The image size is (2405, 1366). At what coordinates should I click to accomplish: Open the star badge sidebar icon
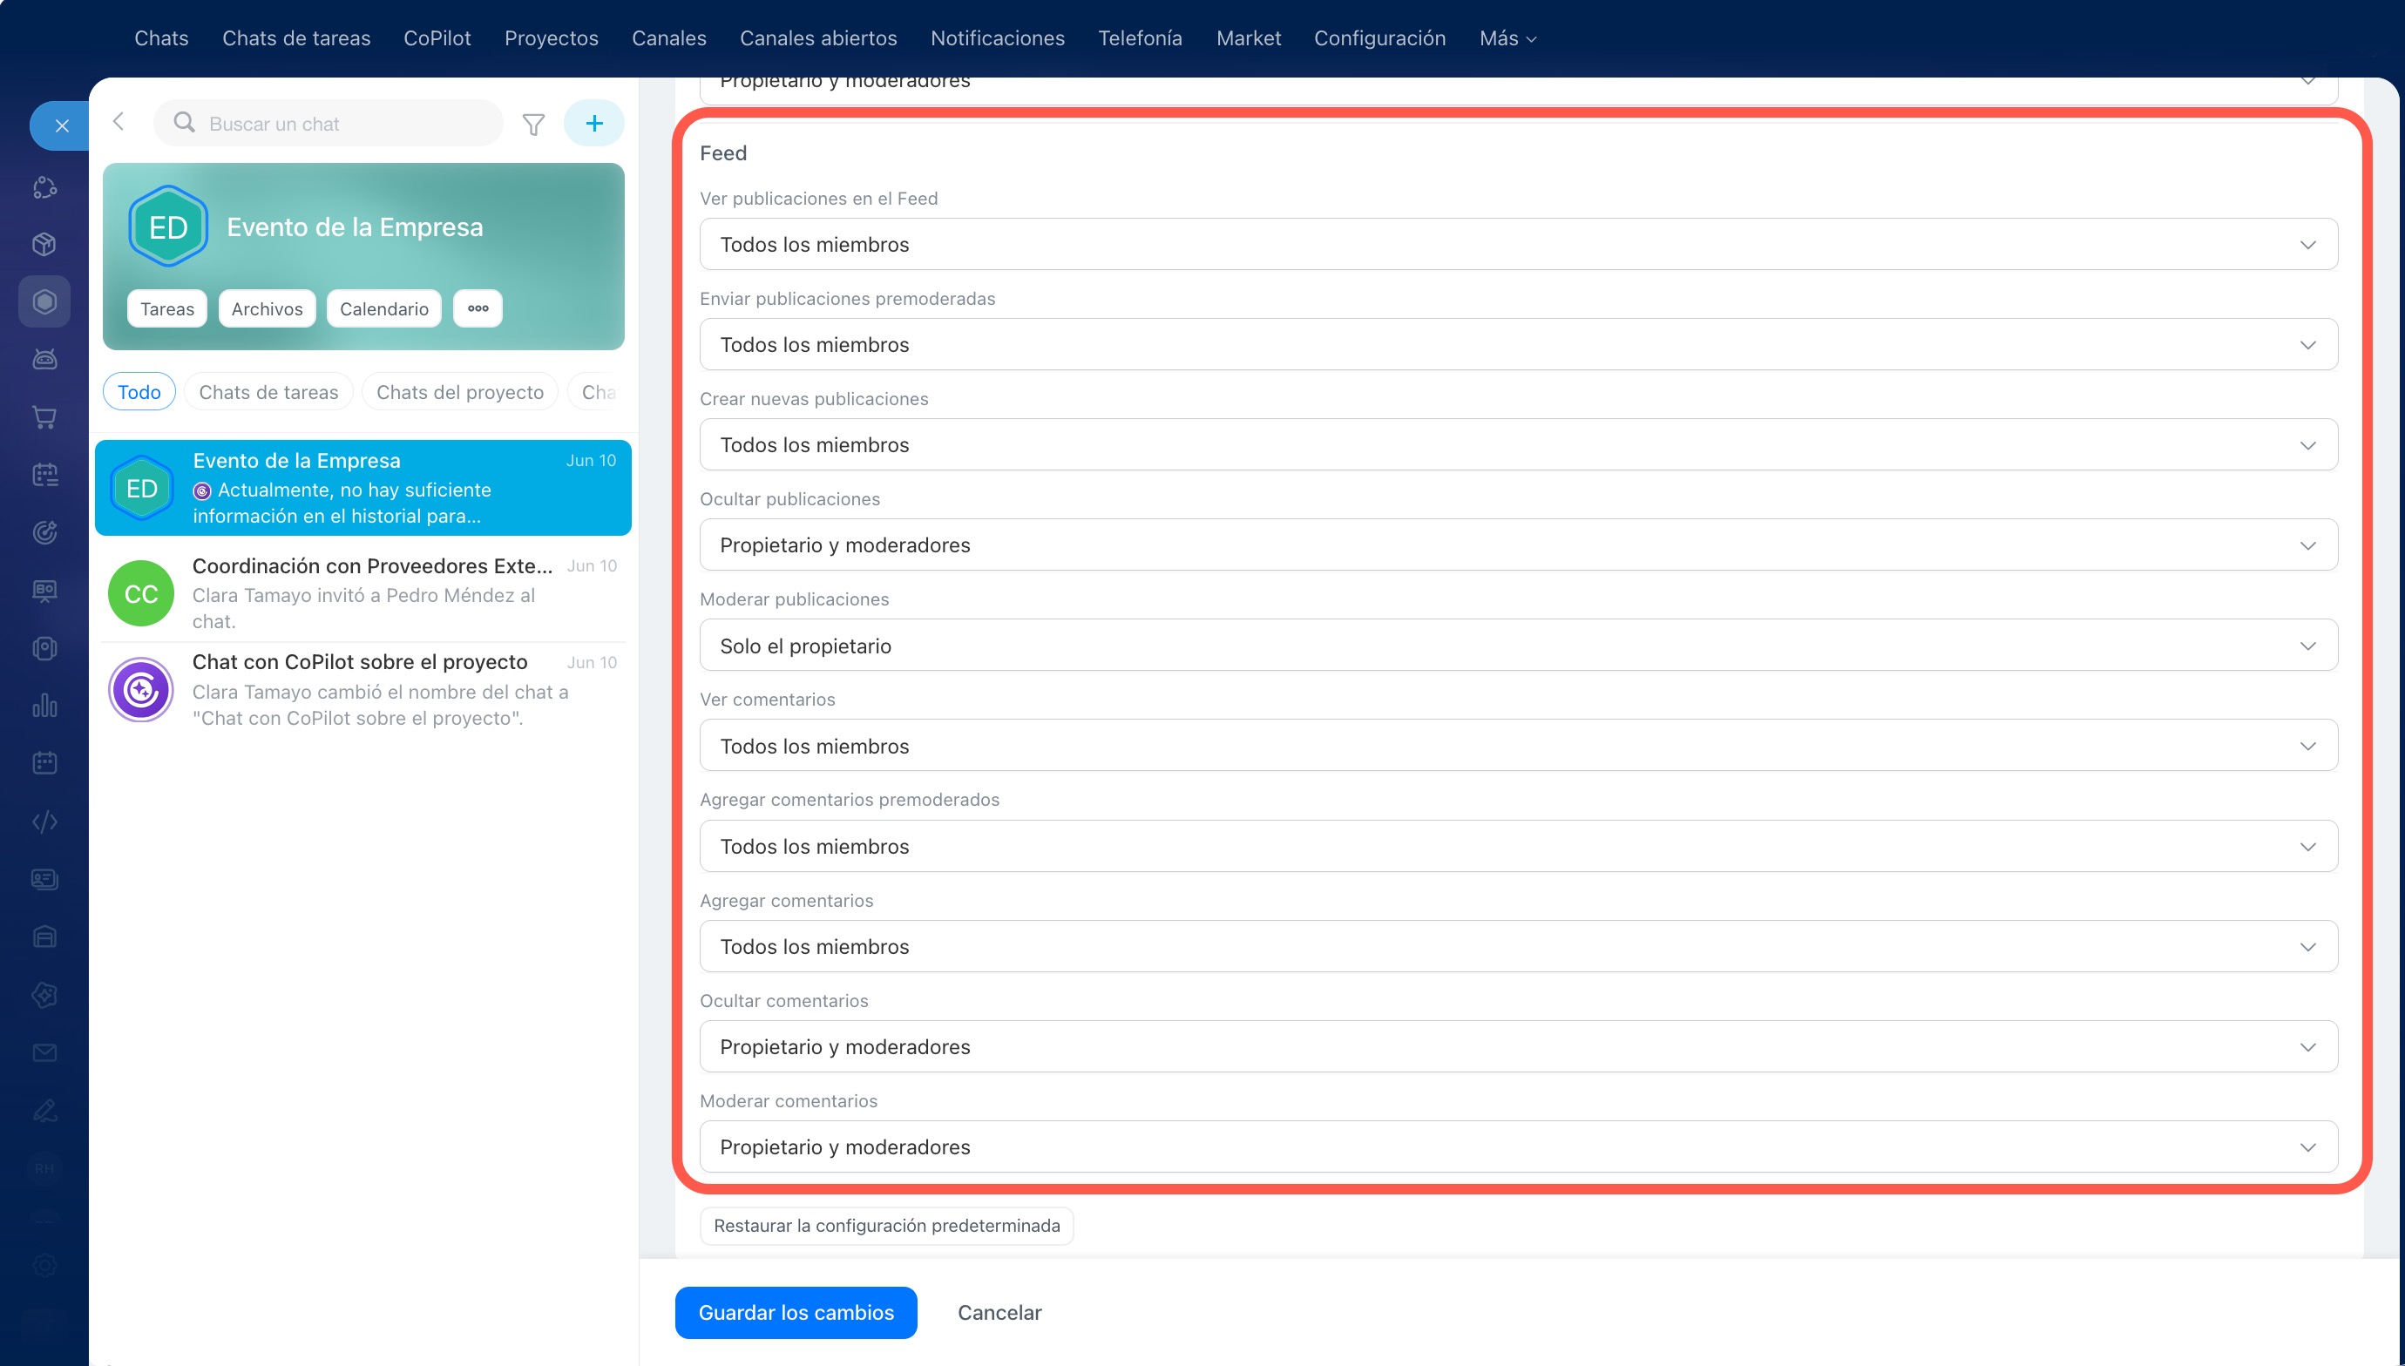point(44,995)
